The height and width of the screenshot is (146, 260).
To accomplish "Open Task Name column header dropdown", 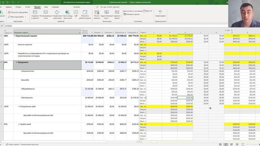I will coord(80,33).
